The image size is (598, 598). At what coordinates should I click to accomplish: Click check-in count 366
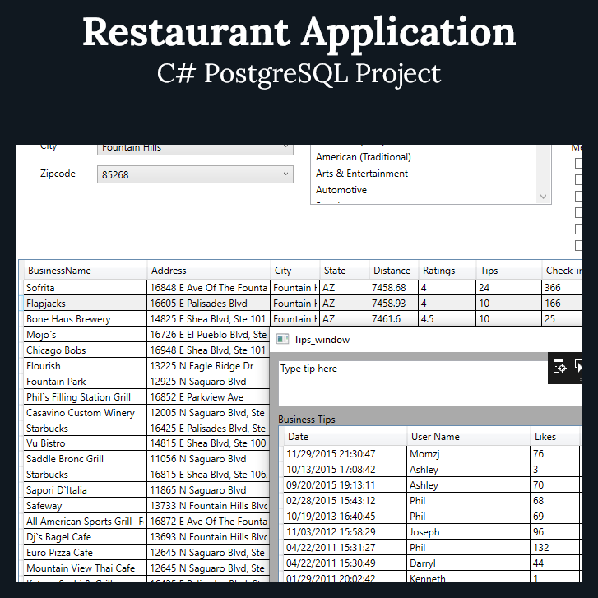click(x=562, y=288)
